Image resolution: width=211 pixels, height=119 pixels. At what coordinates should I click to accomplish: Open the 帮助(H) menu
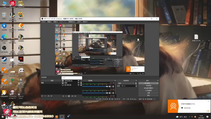[85, 22]
